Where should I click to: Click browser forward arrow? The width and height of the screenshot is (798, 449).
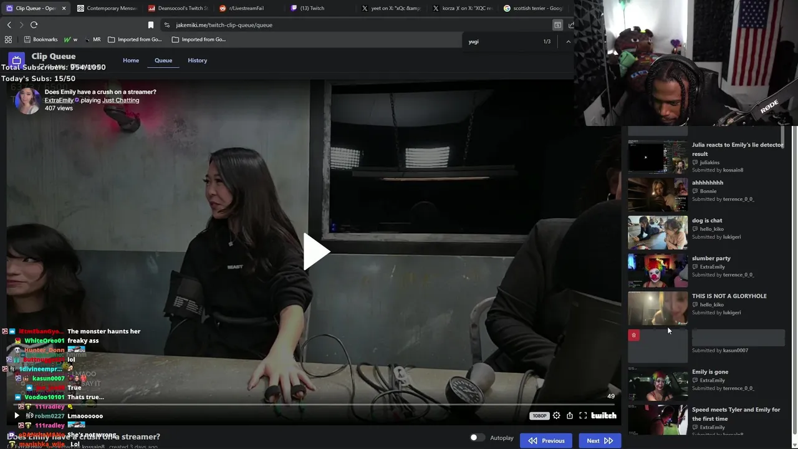click(21, 25)
